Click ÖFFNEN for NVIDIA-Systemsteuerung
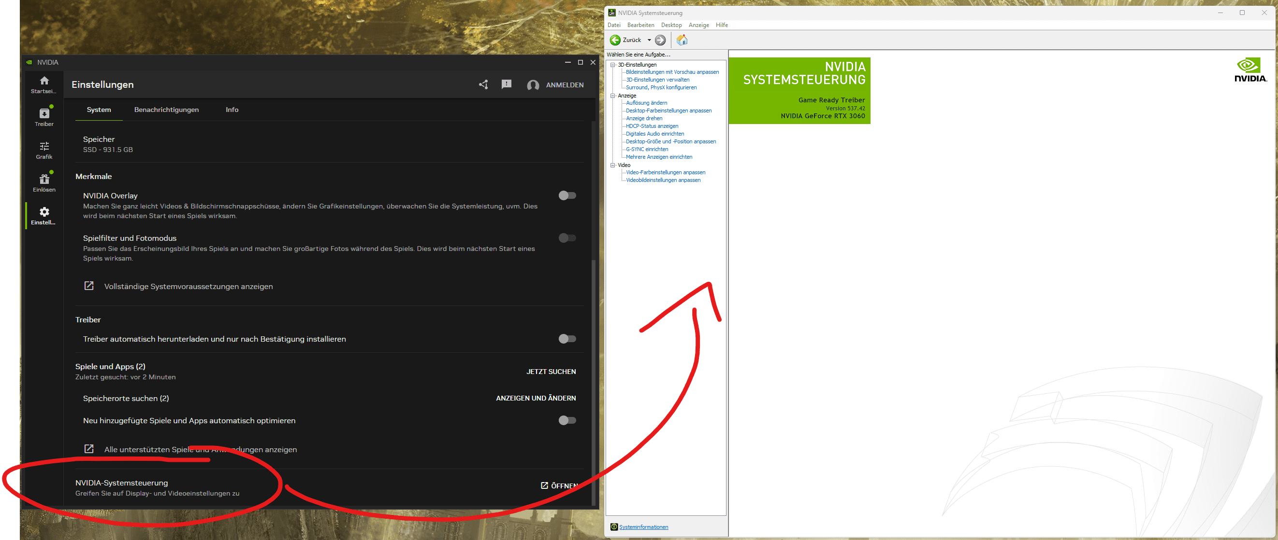Viewport: 1278px width, 540px height. (x=559, y=485)
